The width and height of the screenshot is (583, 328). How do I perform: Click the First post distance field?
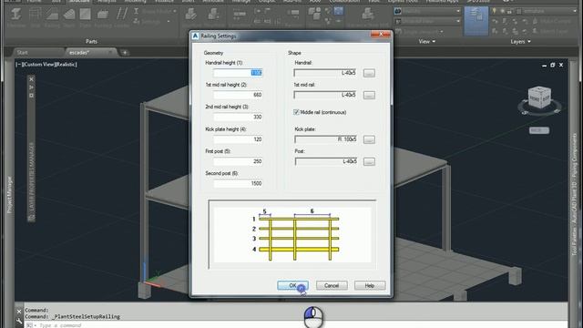(238, 161)
